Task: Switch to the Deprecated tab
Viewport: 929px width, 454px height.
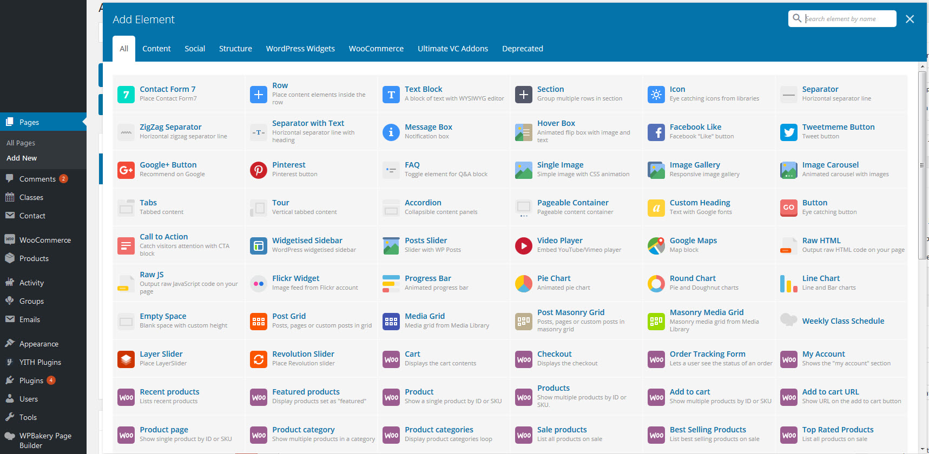Action: click(522, 49)
